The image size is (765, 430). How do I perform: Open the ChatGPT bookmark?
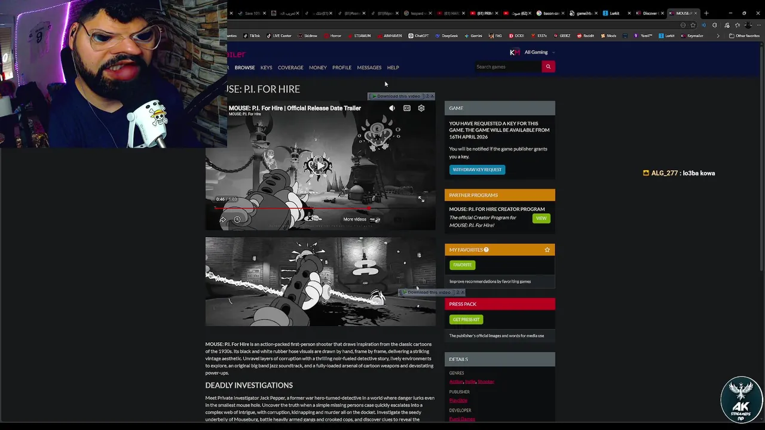tap(418, 36)
